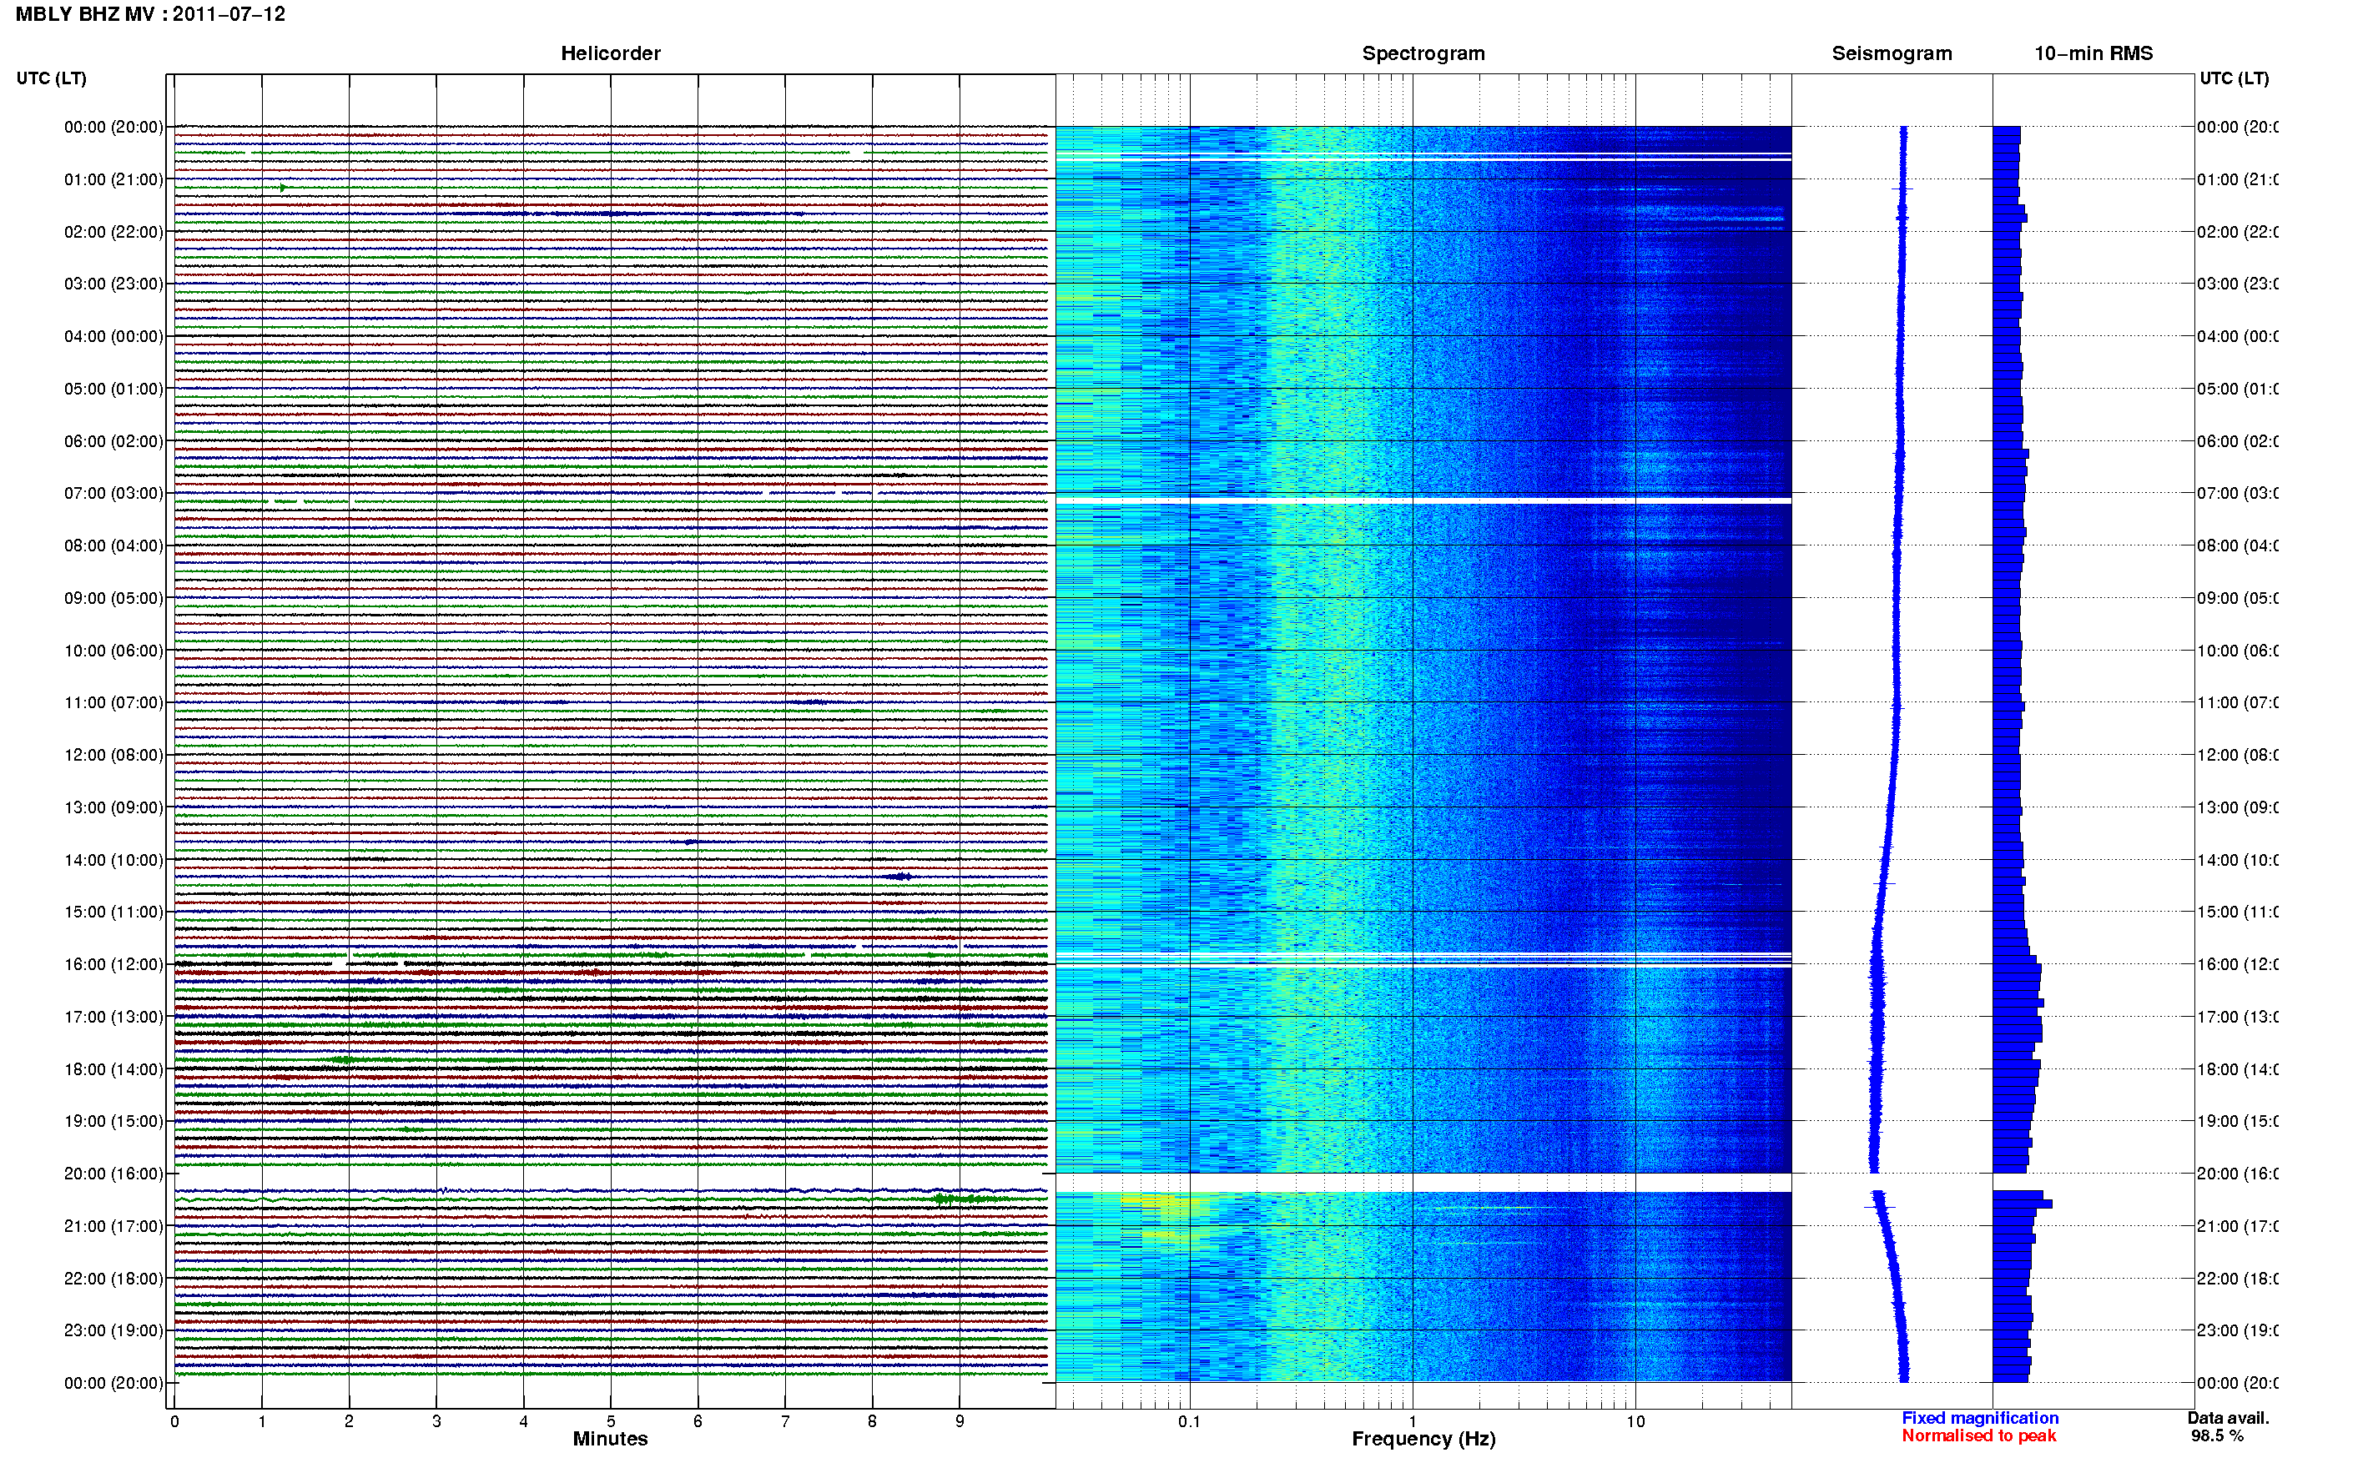Image resolution: width=2373 pixels, height=1483 pixels.
Task: Select the red 'Normalised to peak' legend text
Action: [x=1978, y=1436]
